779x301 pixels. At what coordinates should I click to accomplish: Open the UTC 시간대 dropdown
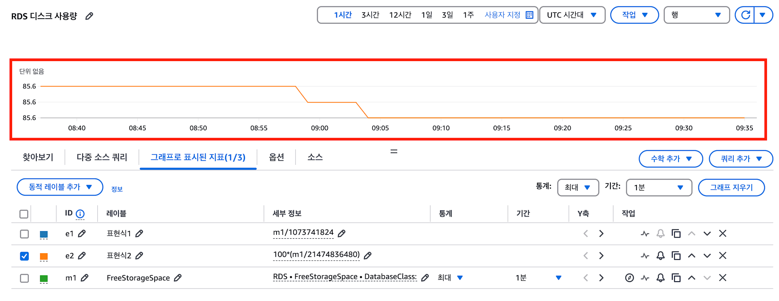tap(572, 15)
